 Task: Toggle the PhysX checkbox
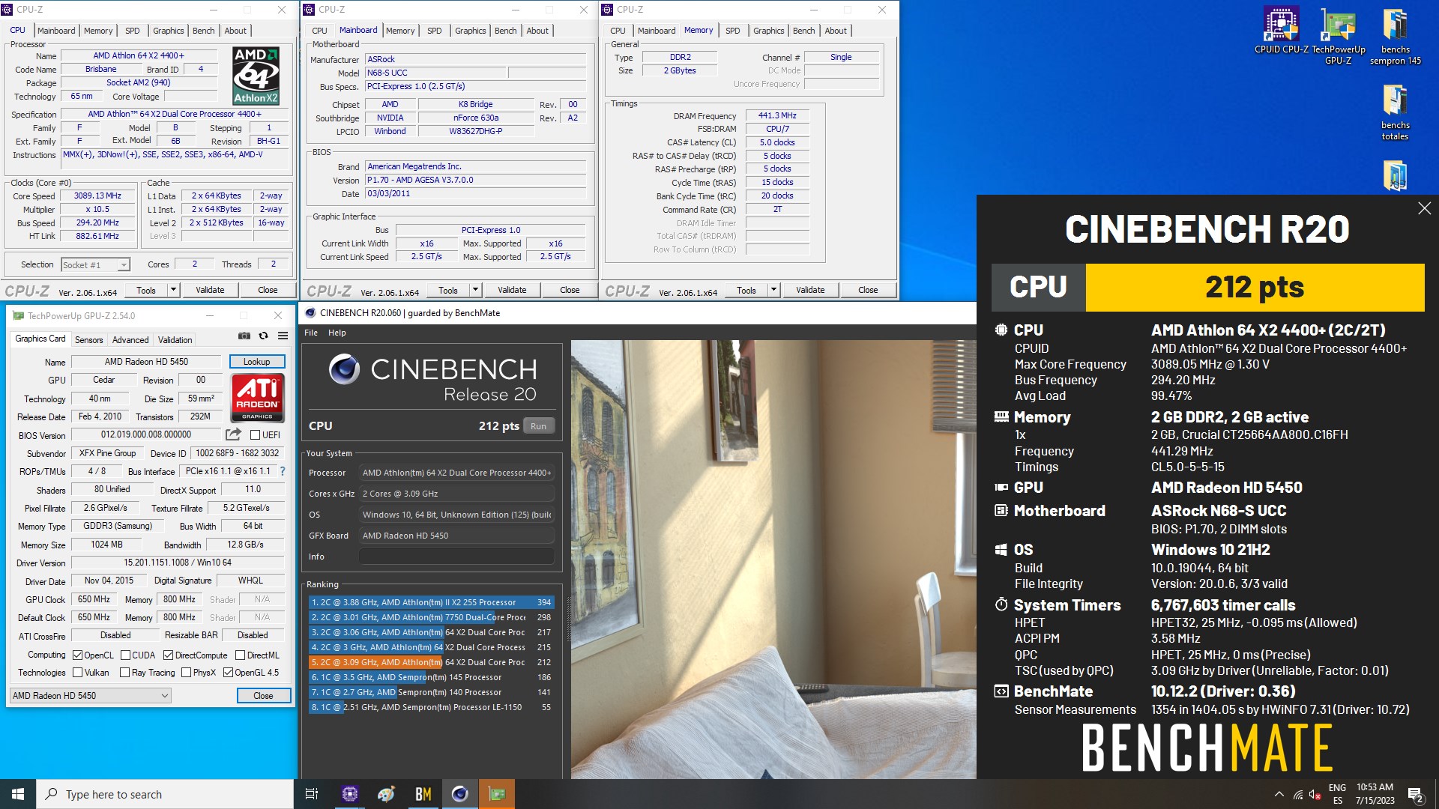[x=186, y=673]
